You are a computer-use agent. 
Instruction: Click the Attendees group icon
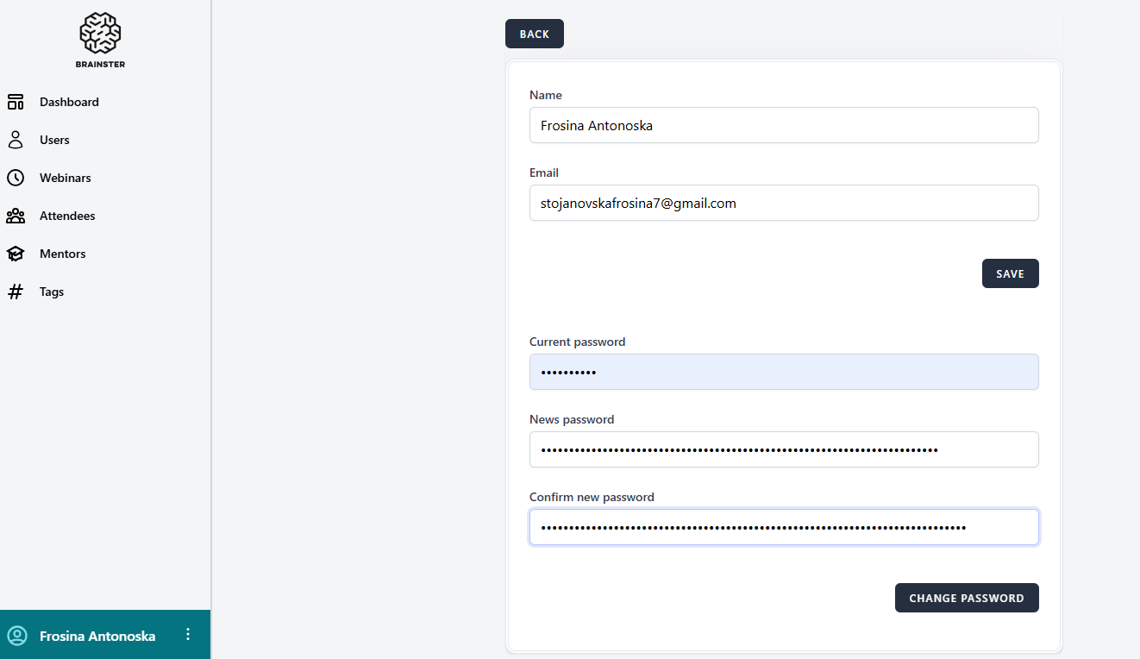click(x=16, y=216)
